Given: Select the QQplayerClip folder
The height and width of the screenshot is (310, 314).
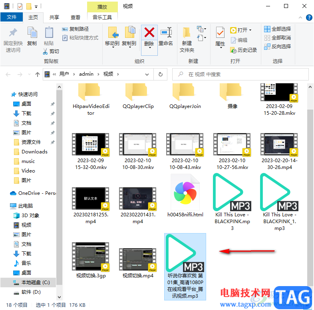Looking at the screenshot, I should tap(138, 97).
